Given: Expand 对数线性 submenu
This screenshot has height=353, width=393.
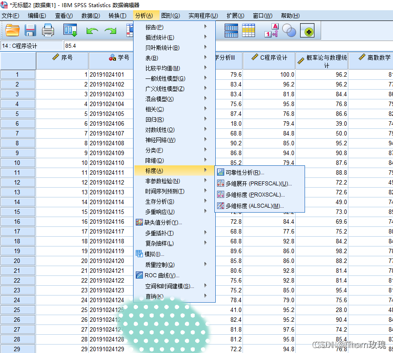Looking at the screenshot, I should [x=175, y=130].
